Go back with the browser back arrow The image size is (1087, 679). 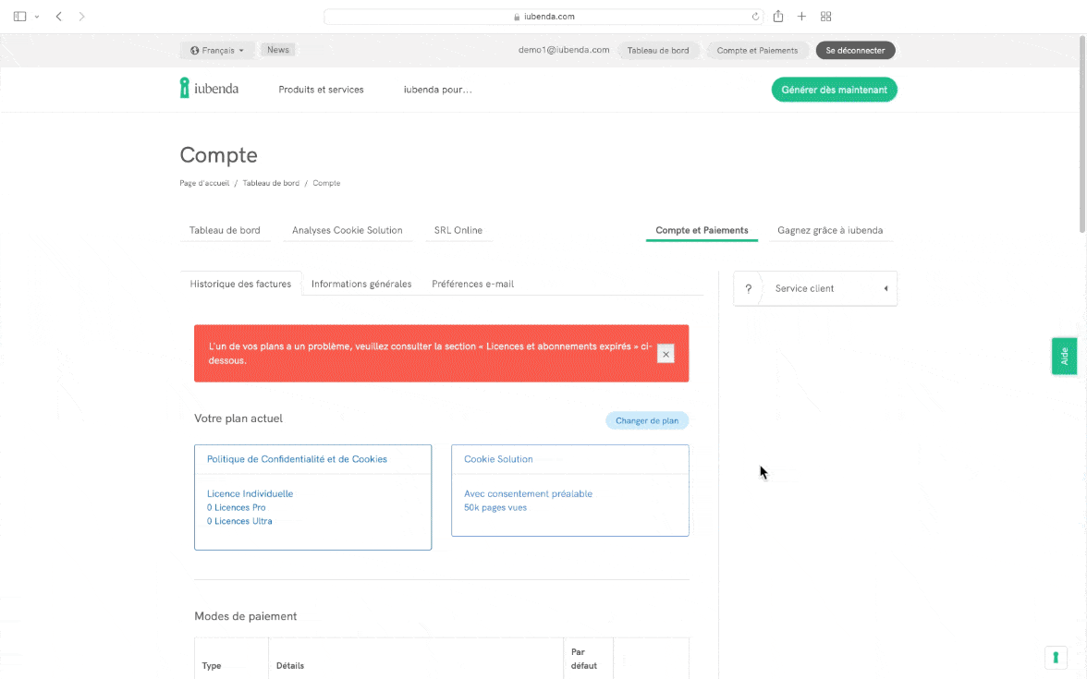point(59,17)
